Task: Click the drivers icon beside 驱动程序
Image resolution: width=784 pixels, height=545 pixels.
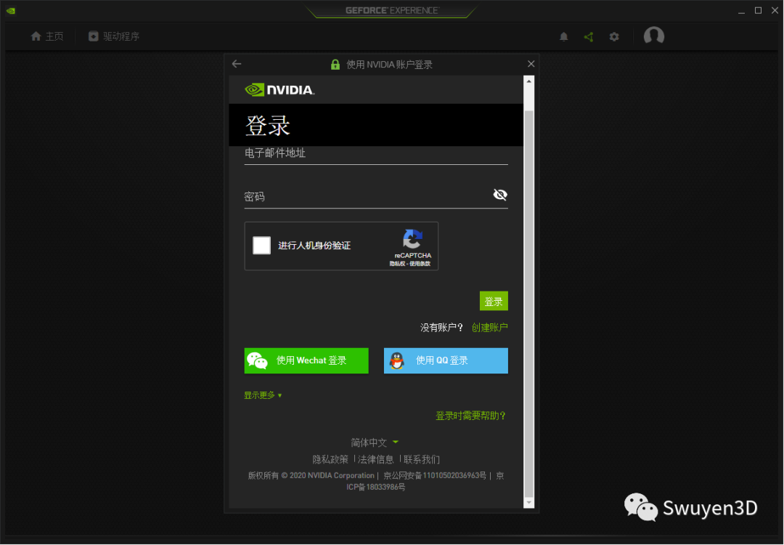Action: (93, 36)
